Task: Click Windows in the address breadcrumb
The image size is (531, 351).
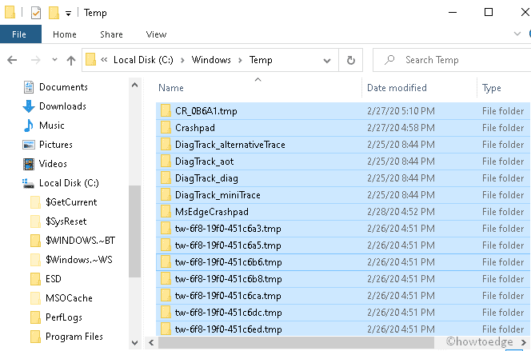Action: (211, 60)
